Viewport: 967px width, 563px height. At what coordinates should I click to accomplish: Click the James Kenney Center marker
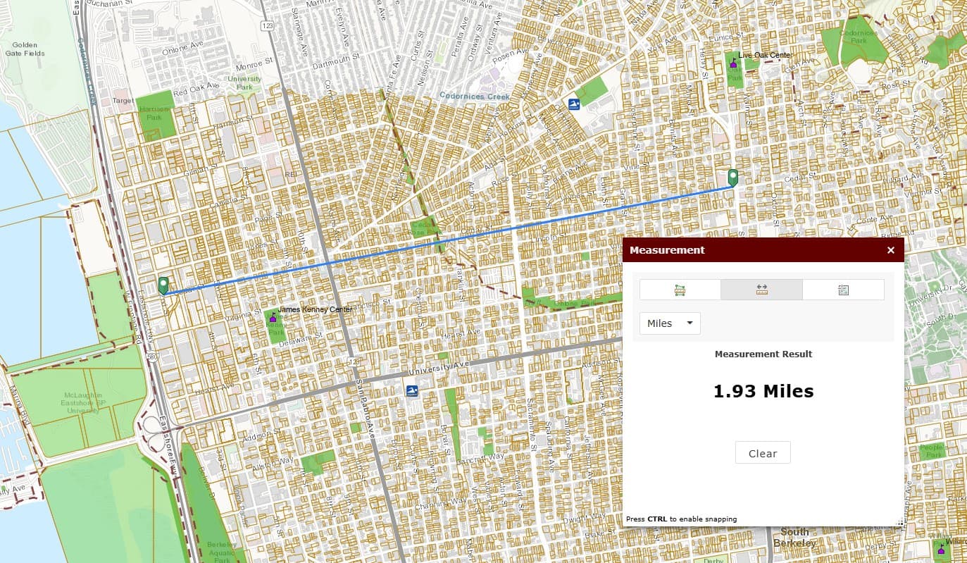(x=273, y=318)
